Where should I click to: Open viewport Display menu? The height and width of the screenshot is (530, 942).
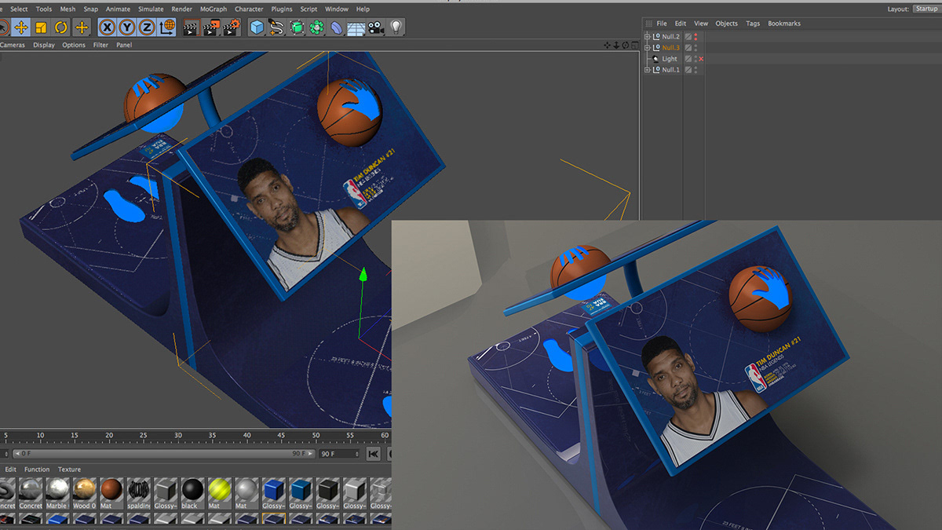pos(44,45)
